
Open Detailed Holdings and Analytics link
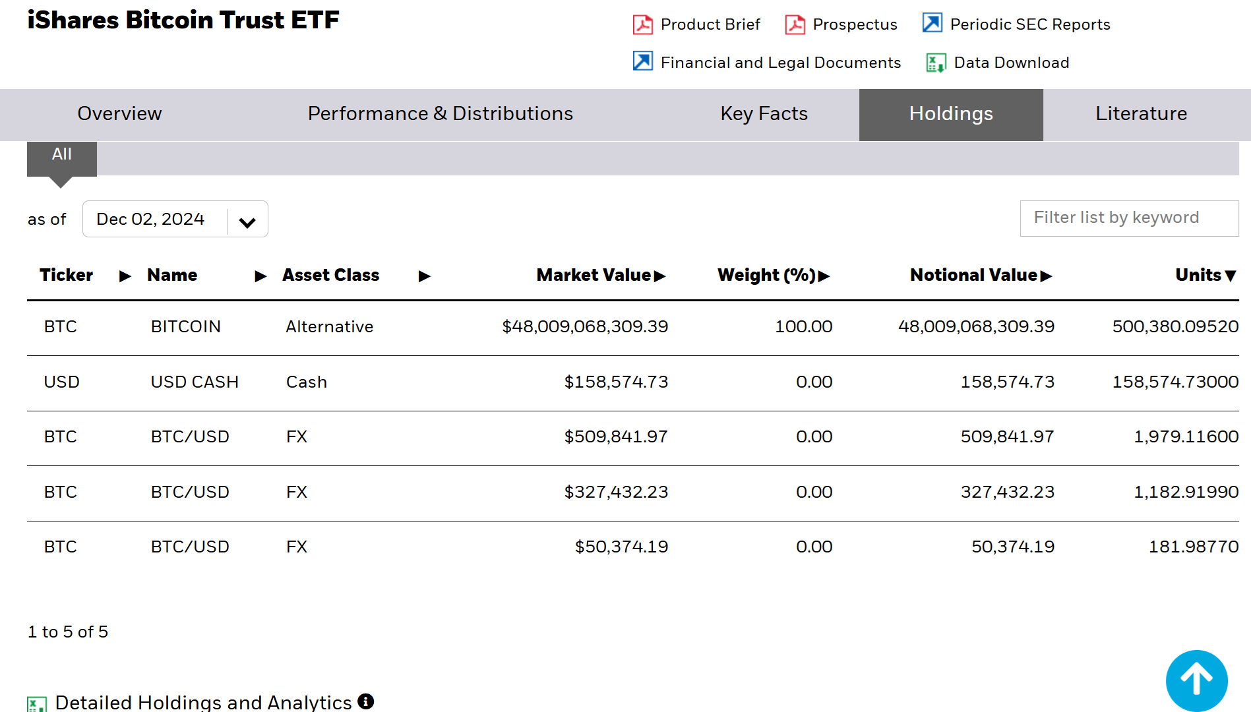click(203, 702)
